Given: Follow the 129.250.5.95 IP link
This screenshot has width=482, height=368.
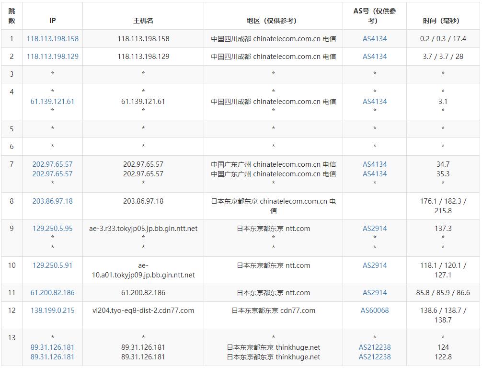Looking at the screenshot, I should (53, 229).
